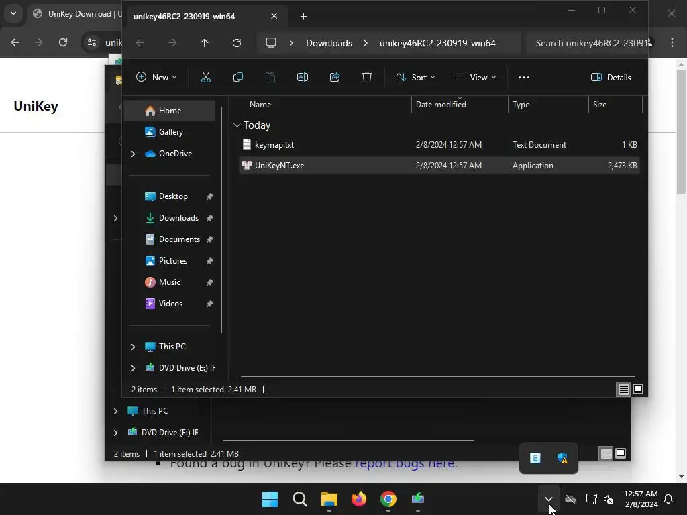Expand OneDrive in navigation pane
The height and width of the screenshot is (515, 687).
(x=134, y=154)
